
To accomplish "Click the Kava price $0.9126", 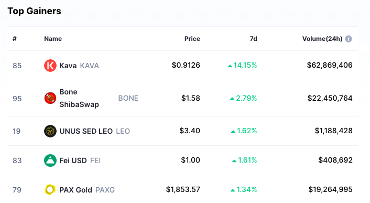I will 186,65.
